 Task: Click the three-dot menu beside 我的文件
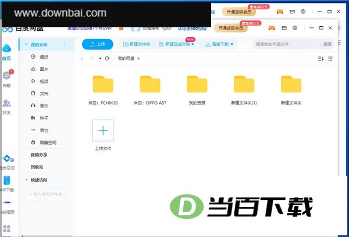pyautogui.click(x=65, y=45)
